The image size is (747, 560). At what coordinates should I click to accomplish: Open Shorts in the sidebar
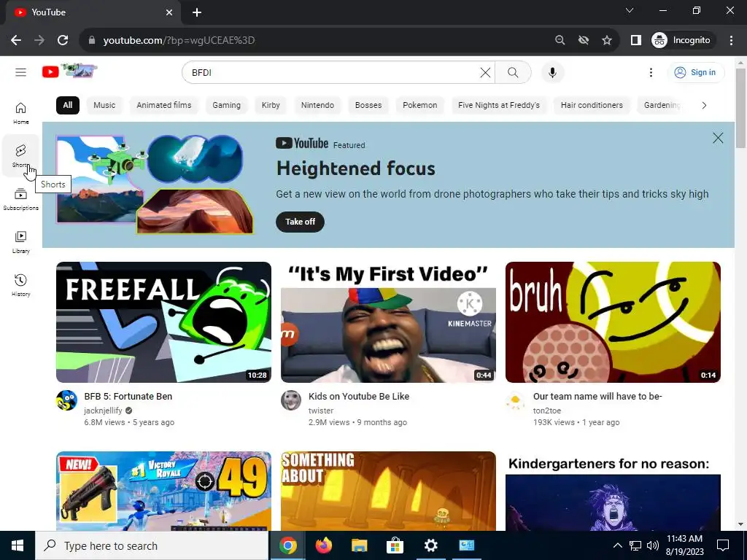point(20,156)
